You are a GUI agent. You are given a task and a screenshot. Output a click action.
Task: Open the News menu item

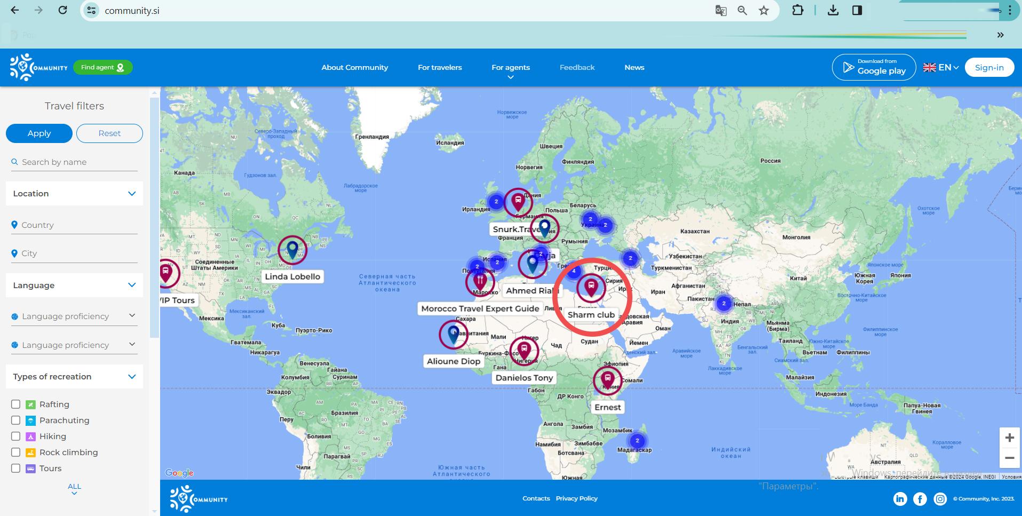coord(634,67)
